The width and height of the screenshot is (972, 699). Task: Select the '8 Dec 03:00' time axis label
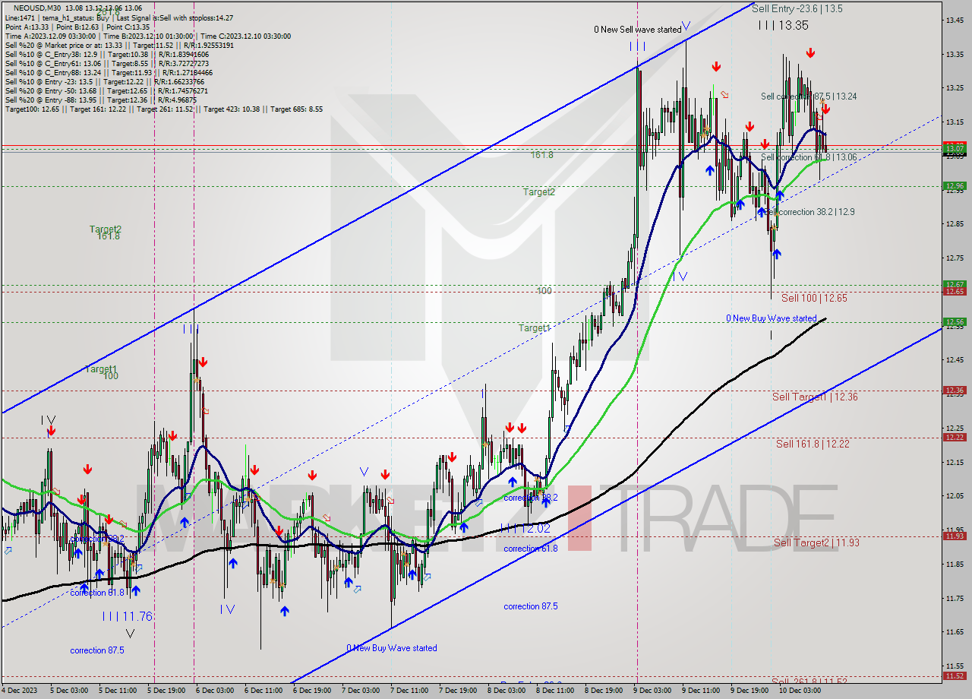point(507,691)
